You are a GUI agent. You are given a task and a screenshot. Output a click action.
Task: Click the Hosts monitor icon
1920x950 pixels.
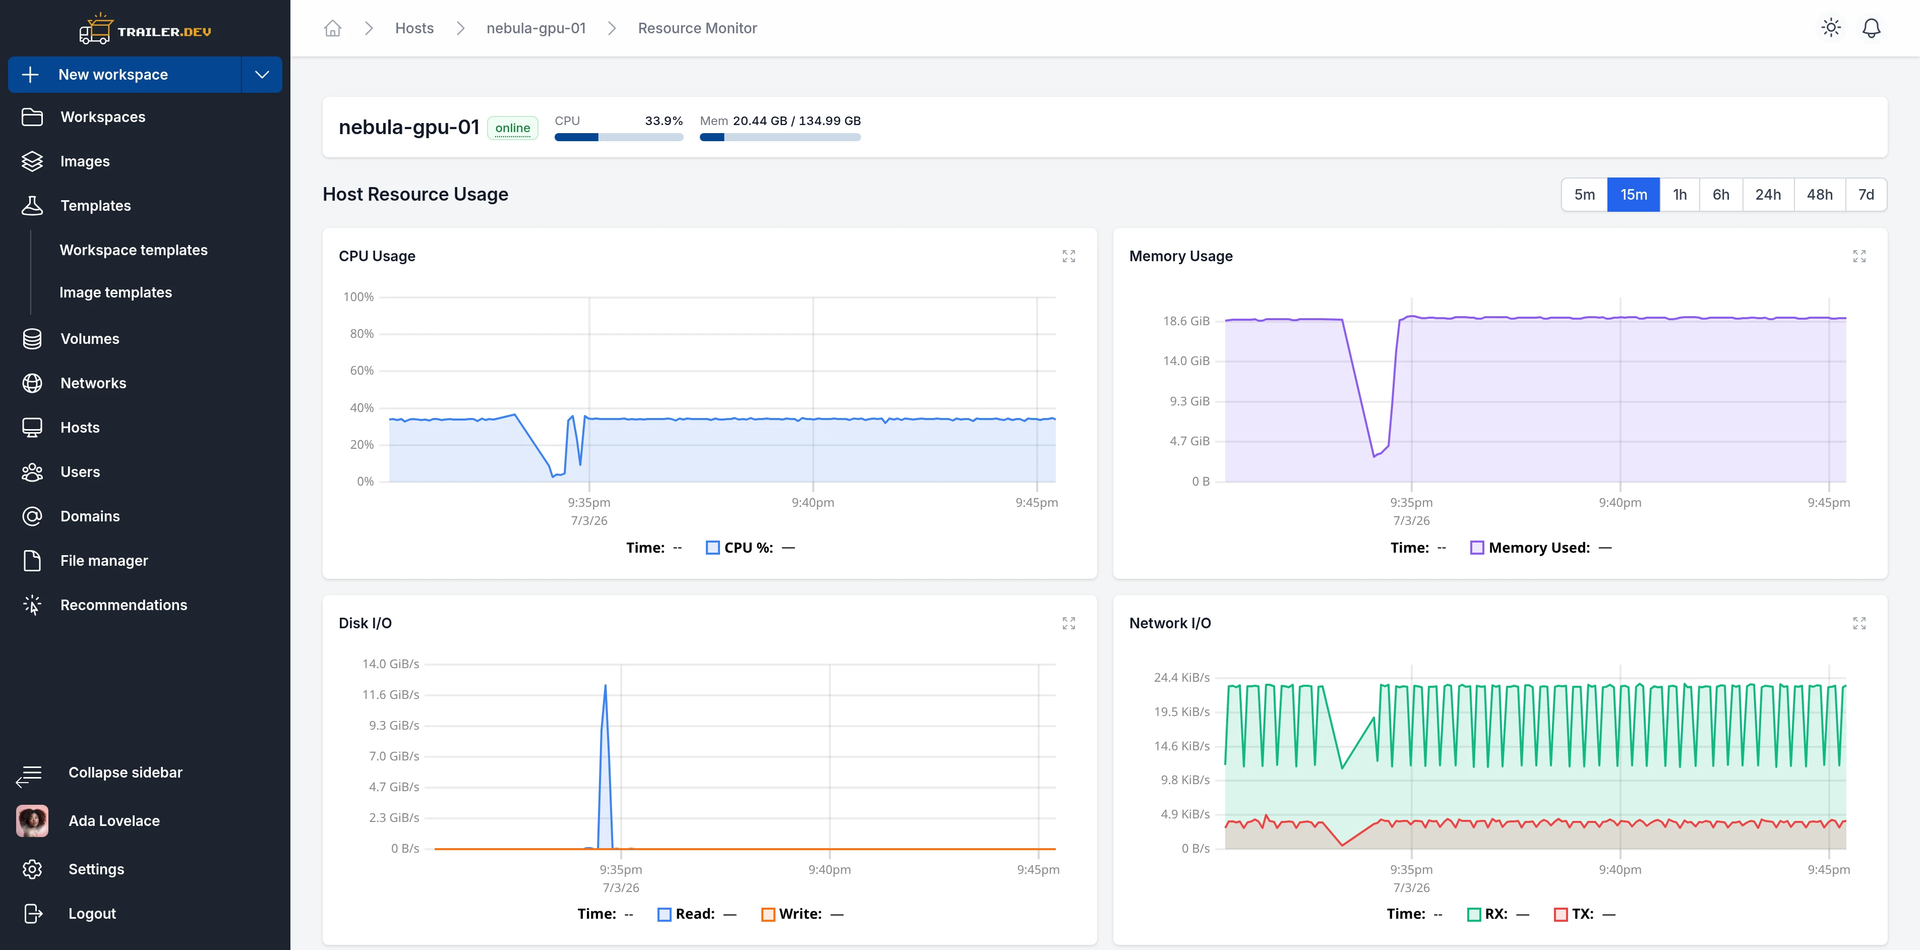[32, 427]
